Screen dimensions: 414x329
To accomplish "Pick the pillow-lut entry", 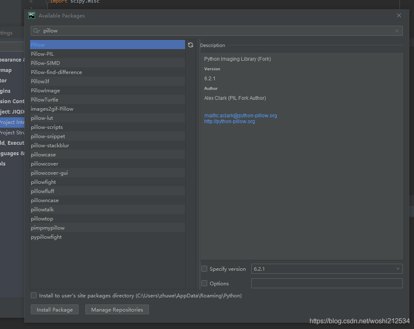I will pos(107,118).
